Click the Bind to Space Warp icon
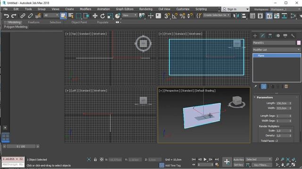Viewport: 302px width, 169px height. pyautogui.click(x=38, y=15)
